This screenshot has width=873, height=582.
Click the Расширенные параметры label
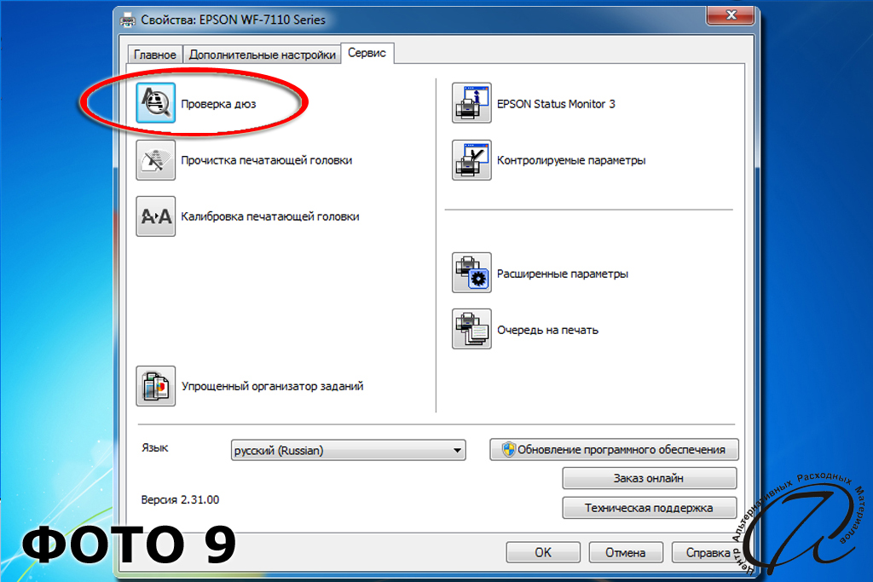coord(563,274)
